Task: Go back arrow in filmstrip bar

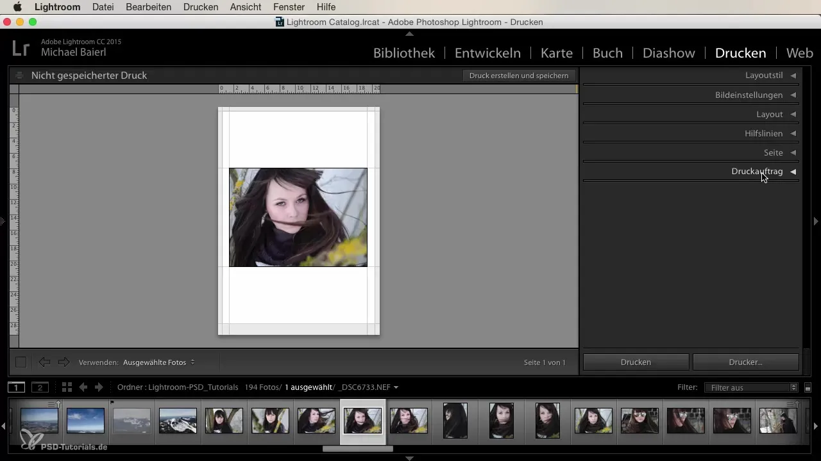Action: coord(83,387)
